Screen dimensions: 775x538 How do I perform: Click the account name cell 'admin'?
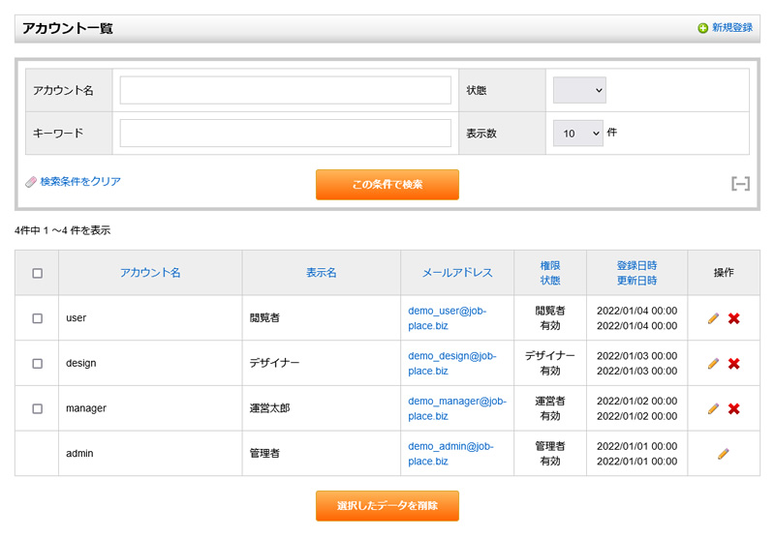click(x=79, y=453)
